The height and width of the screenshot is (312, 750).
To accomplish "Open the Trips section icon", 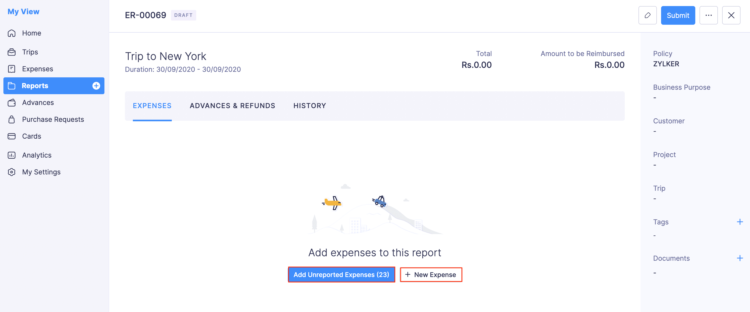I will point(12,52).
